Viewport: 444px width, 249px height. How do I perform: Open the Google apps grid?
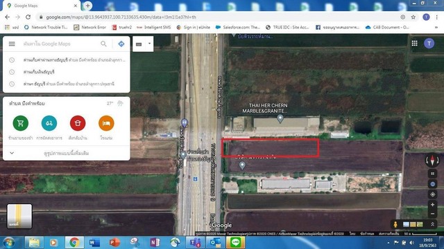point(415,43)
